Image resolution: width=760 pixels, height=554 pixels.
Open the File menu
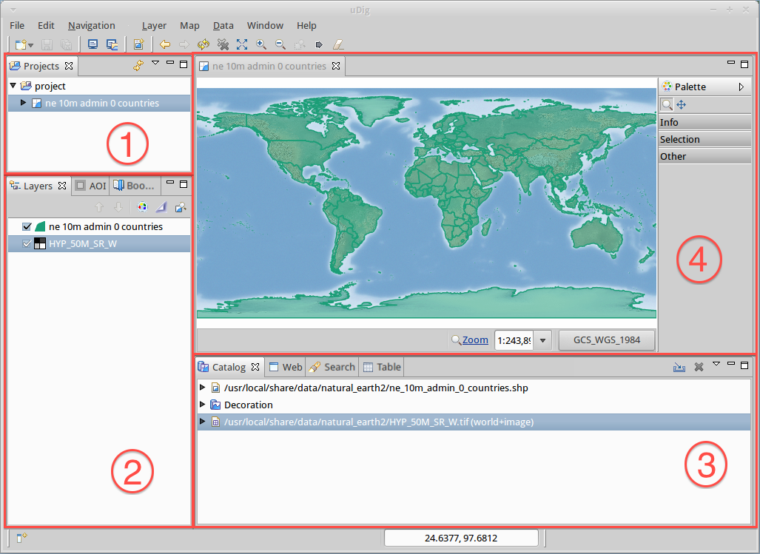[17, 26]
